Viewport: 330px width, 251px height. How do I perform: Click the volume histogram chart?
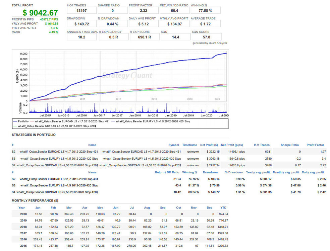[128, 108]
